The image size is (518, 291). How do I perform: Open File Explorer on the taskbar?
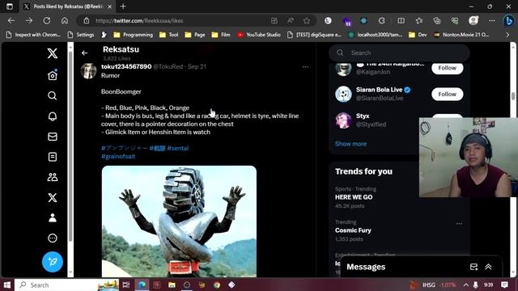click(x=172, y=285)
